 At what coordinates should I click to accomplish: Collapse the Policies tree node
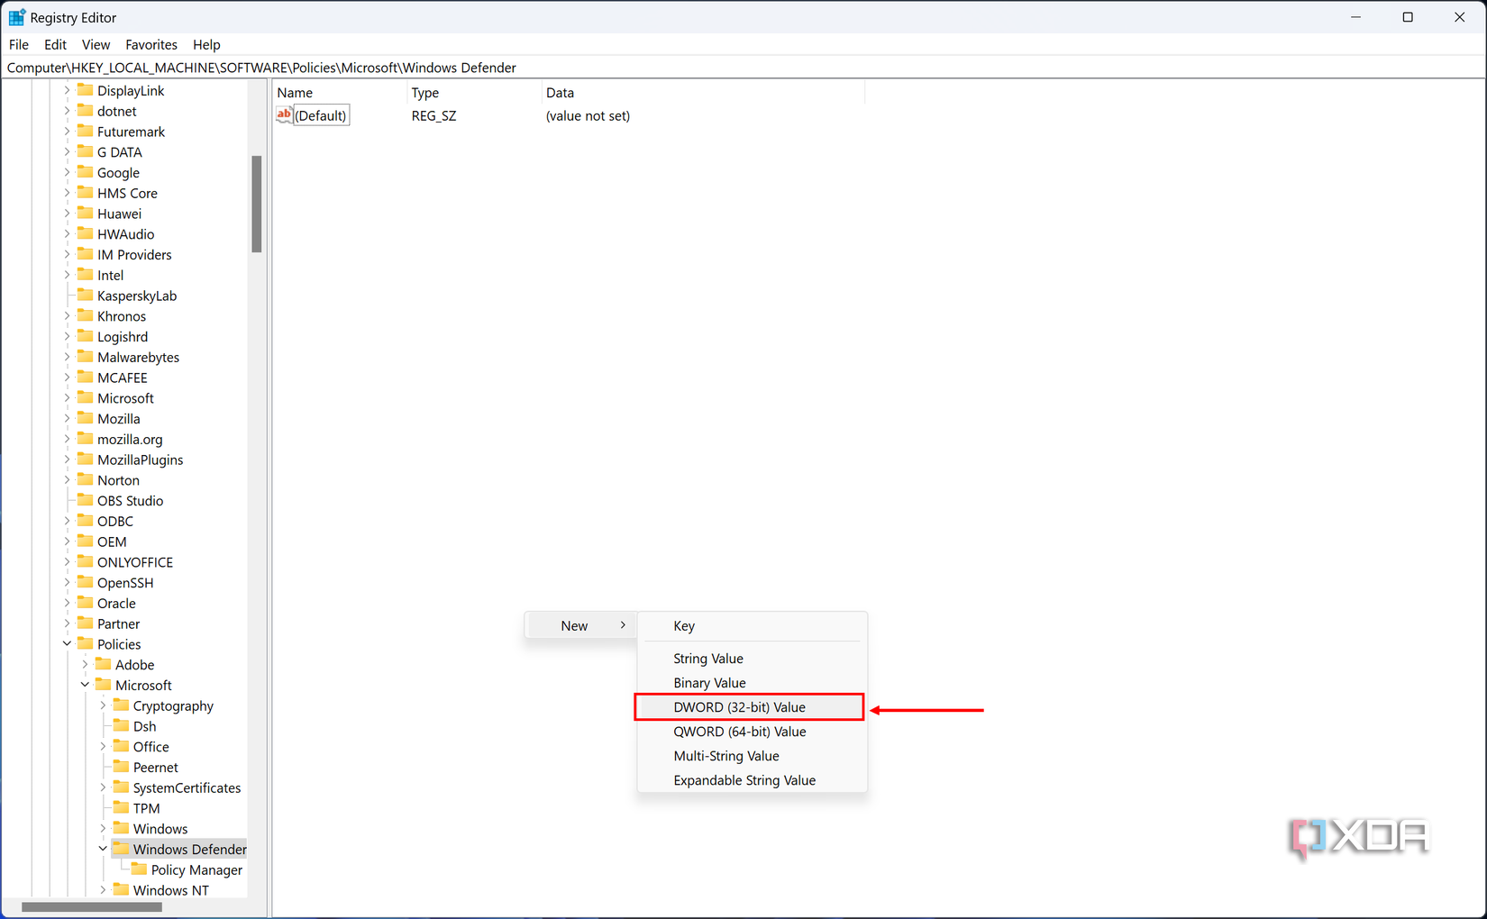[x=67, y=644]
